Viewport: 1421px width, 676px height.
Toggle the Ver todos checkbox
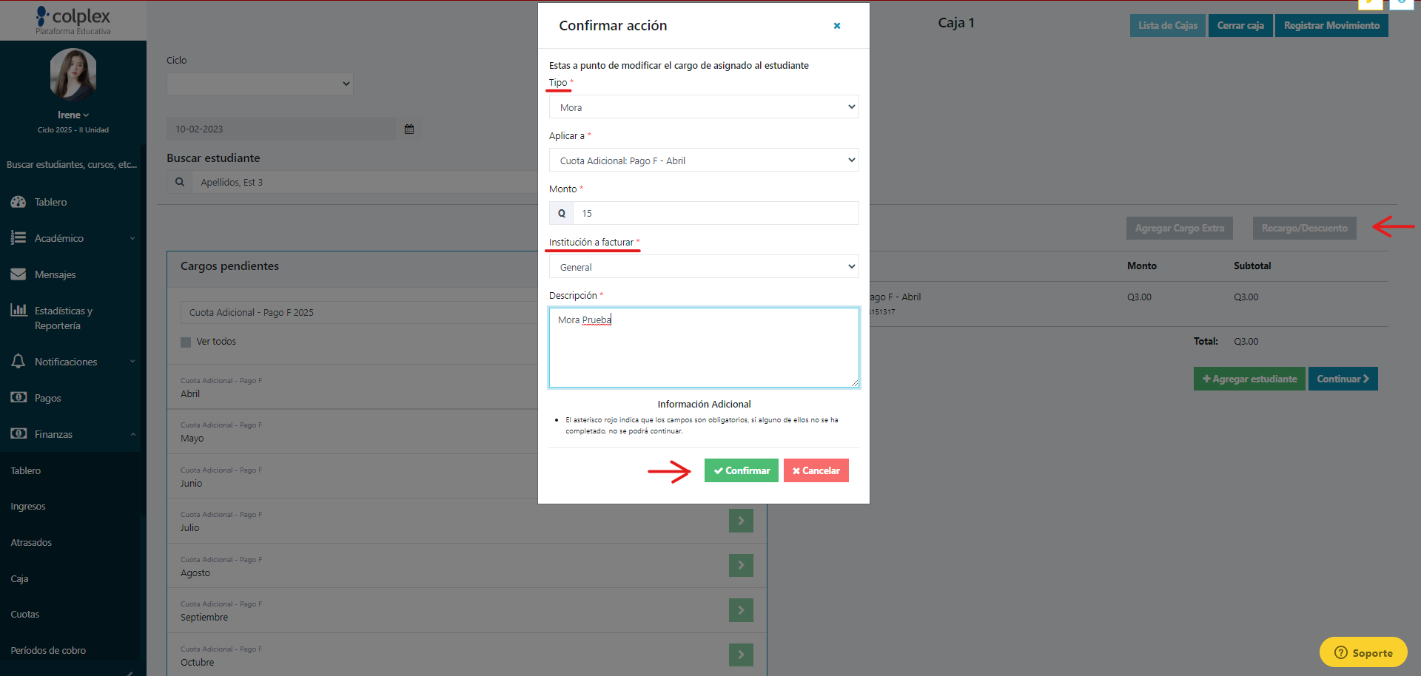pos(186,342)
